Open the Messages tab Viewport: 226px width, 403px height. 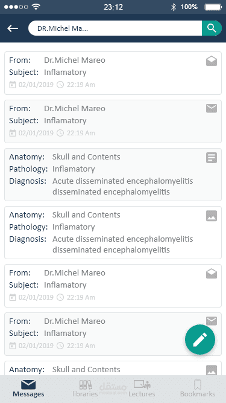[x=28, y=388]
